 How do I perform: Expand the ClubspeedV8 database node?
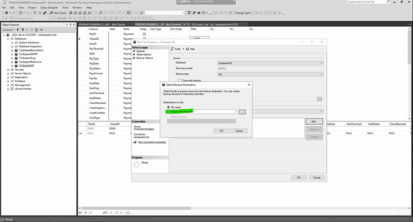pyautogui.click(x=12, y=66)
